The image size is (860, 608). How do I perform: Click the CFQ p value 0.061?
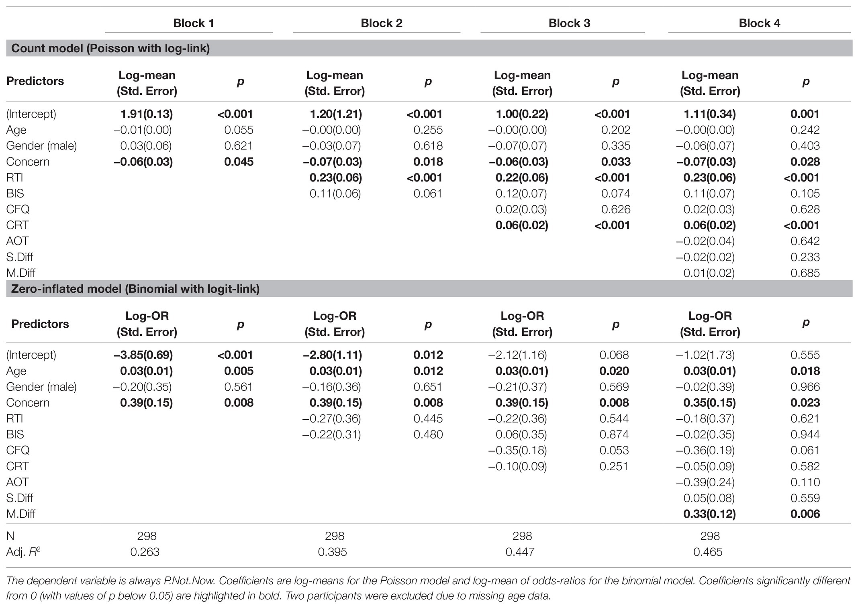pos(805,450)
